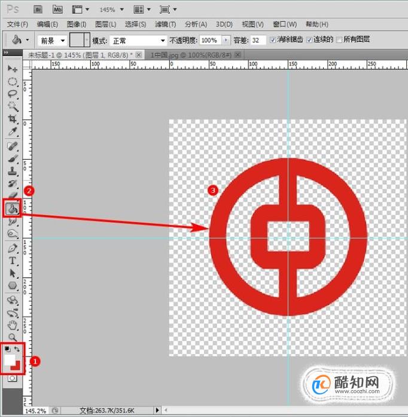This screenshot has width=408, height=417.
Task: Select the 3D Camera Orbit tool
Action: (12, 313)
